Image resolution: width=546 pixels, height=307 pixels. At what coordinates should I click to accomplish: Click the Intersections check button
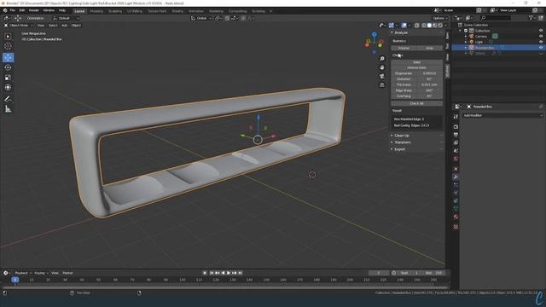point(417,67)
